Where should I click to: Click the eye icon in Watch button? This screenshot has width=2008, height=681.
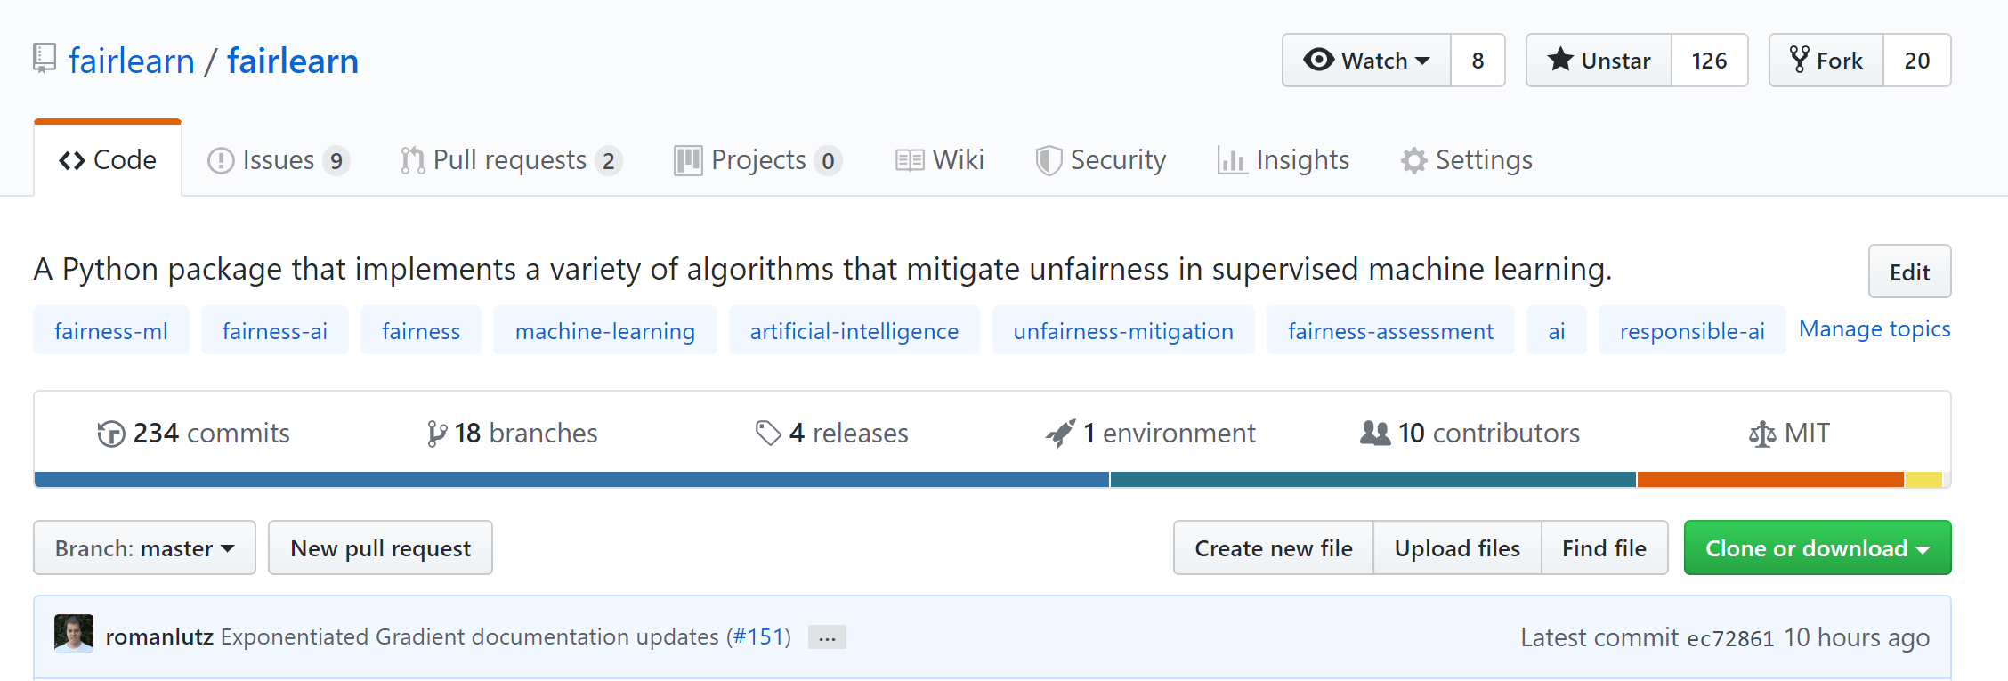pyautogui.click(x=1318, y=60)
